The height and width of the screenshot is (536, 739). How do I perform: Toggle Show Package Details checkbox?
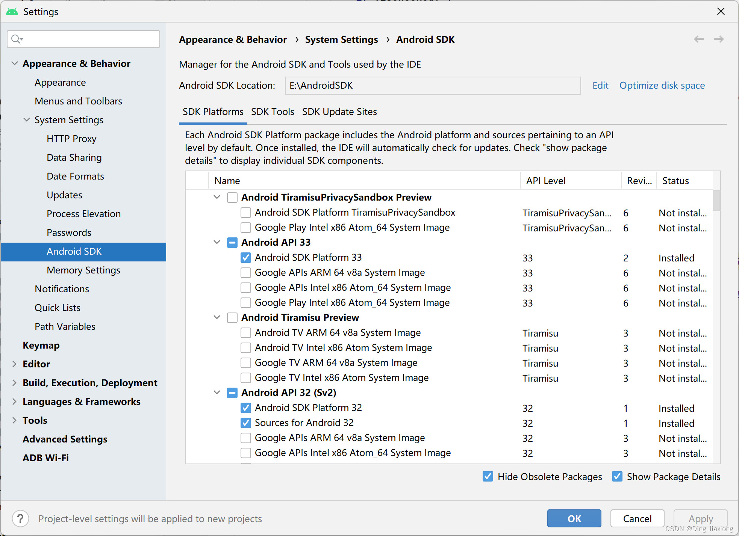tap(617, 476)
